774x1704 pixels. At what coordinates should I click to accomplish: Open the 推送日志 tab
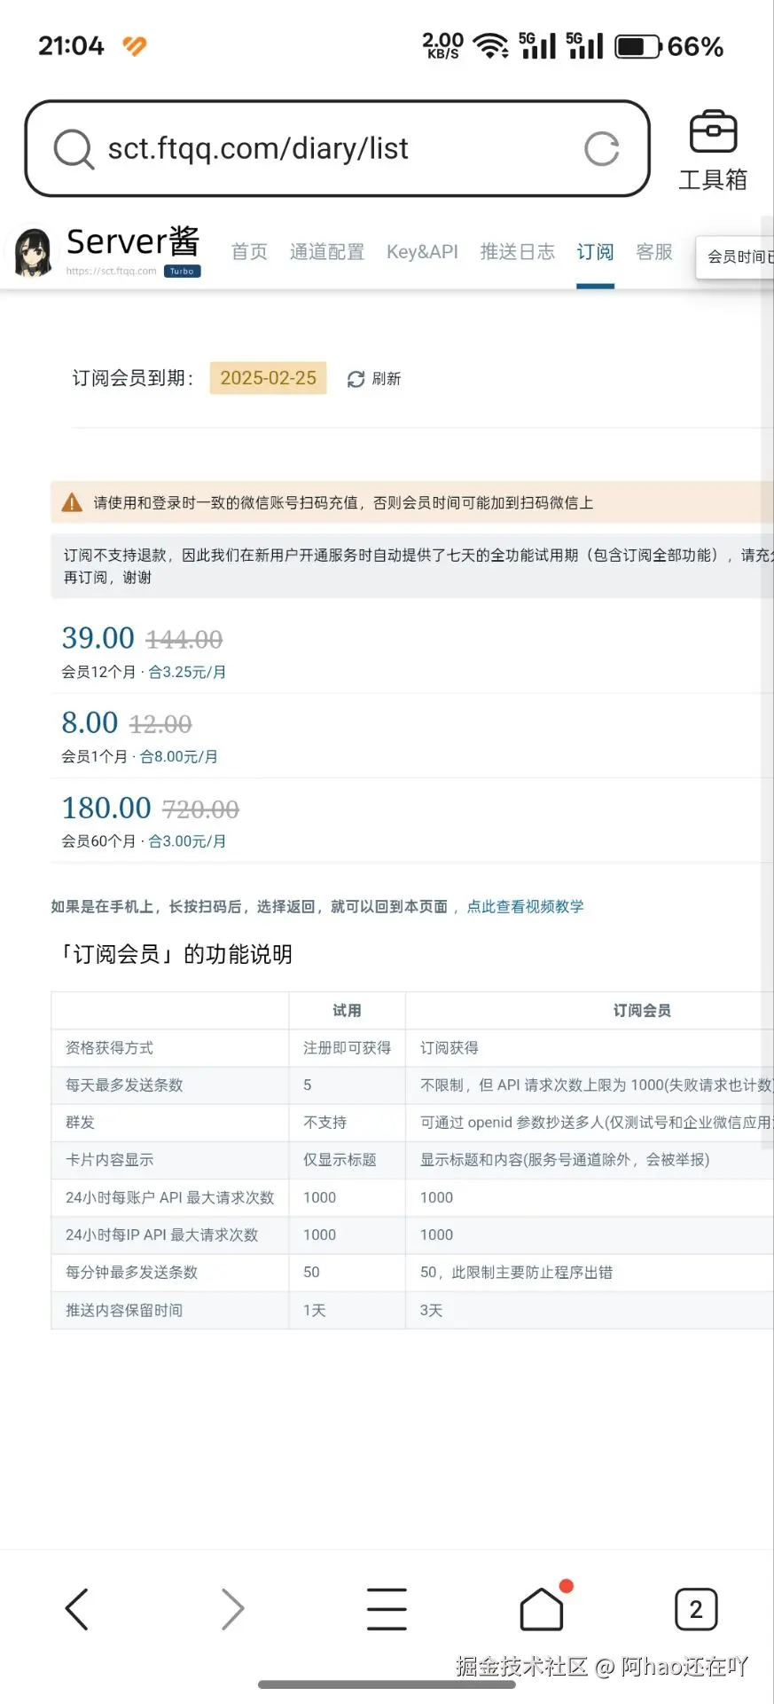click(518, 252)
